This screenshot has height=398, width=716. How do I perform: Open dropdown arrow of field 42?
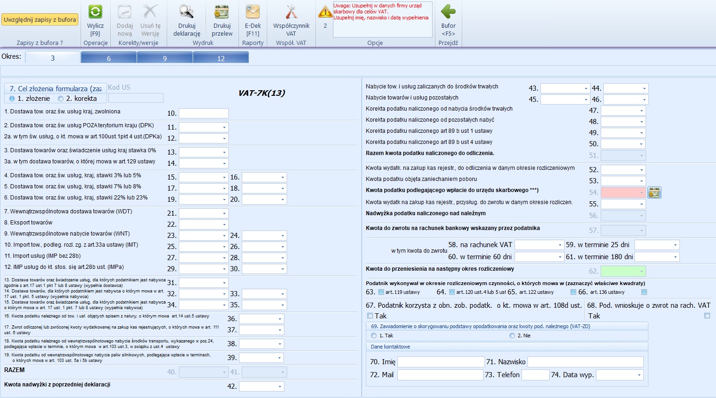280,386
